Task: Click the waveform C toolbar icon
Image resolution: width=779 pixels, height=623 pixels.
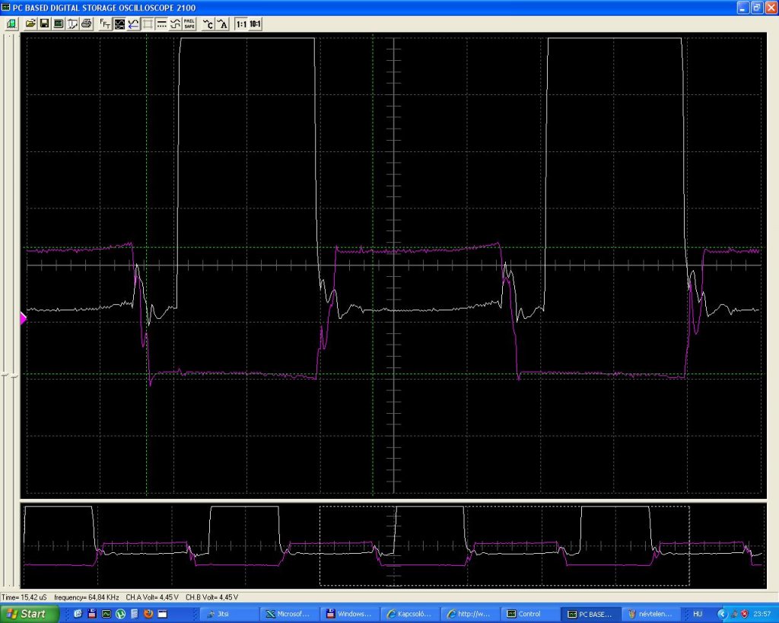Action: click(x=208, y=24)
